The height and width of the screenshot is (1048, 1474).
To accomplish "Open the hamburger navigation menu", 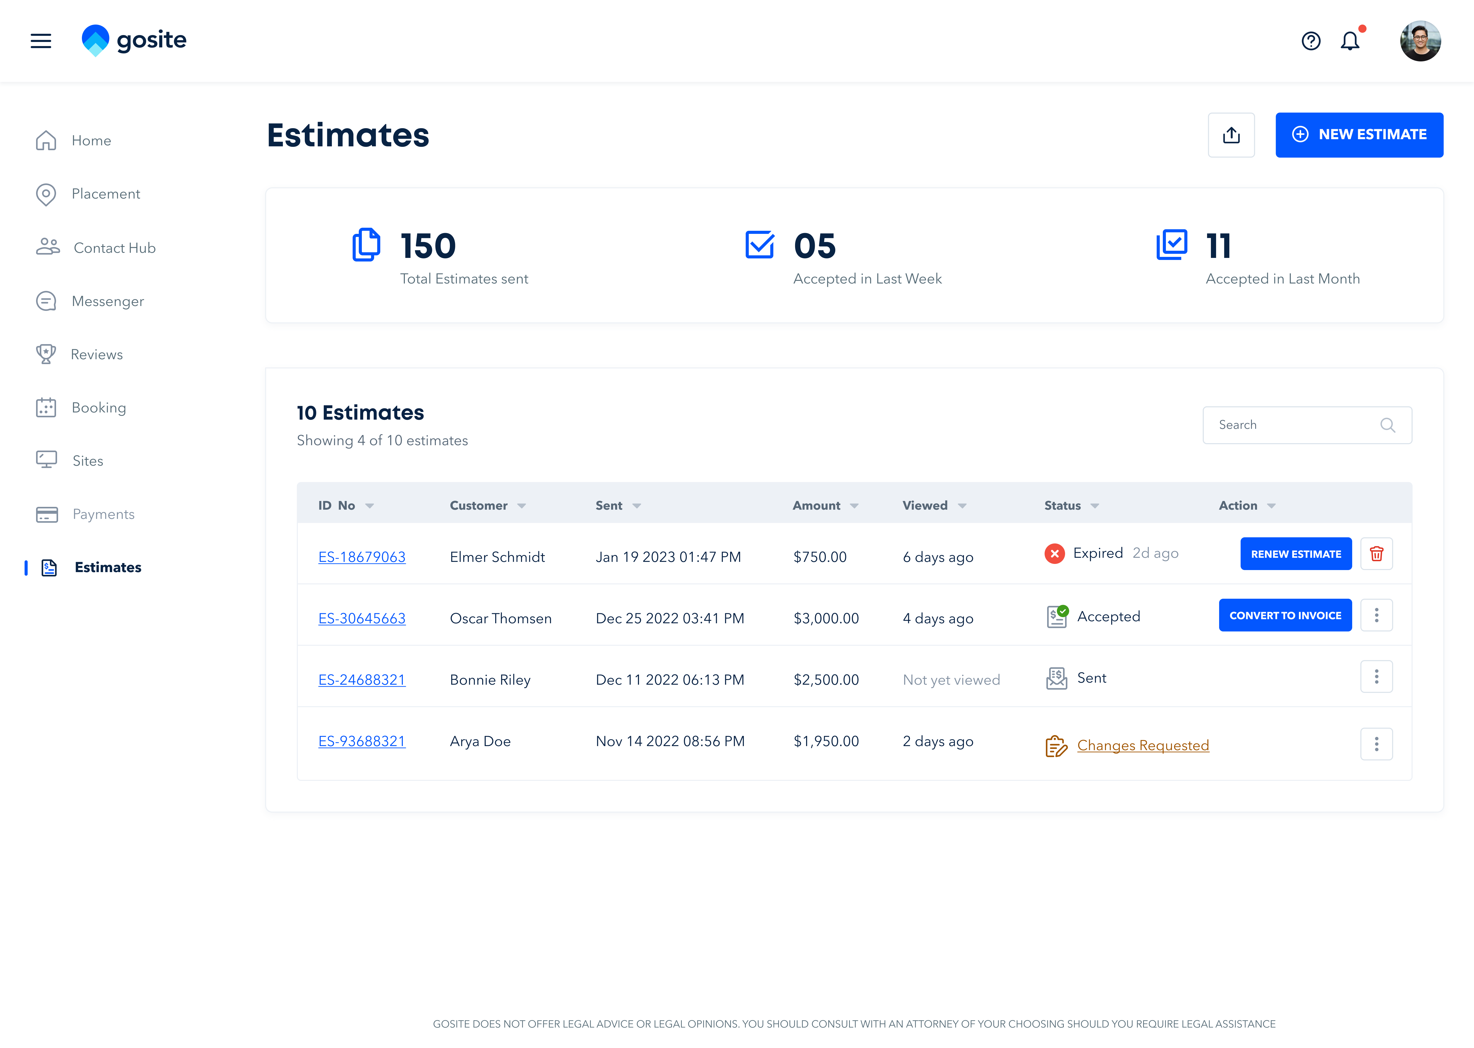I will [x=41, y=41].
